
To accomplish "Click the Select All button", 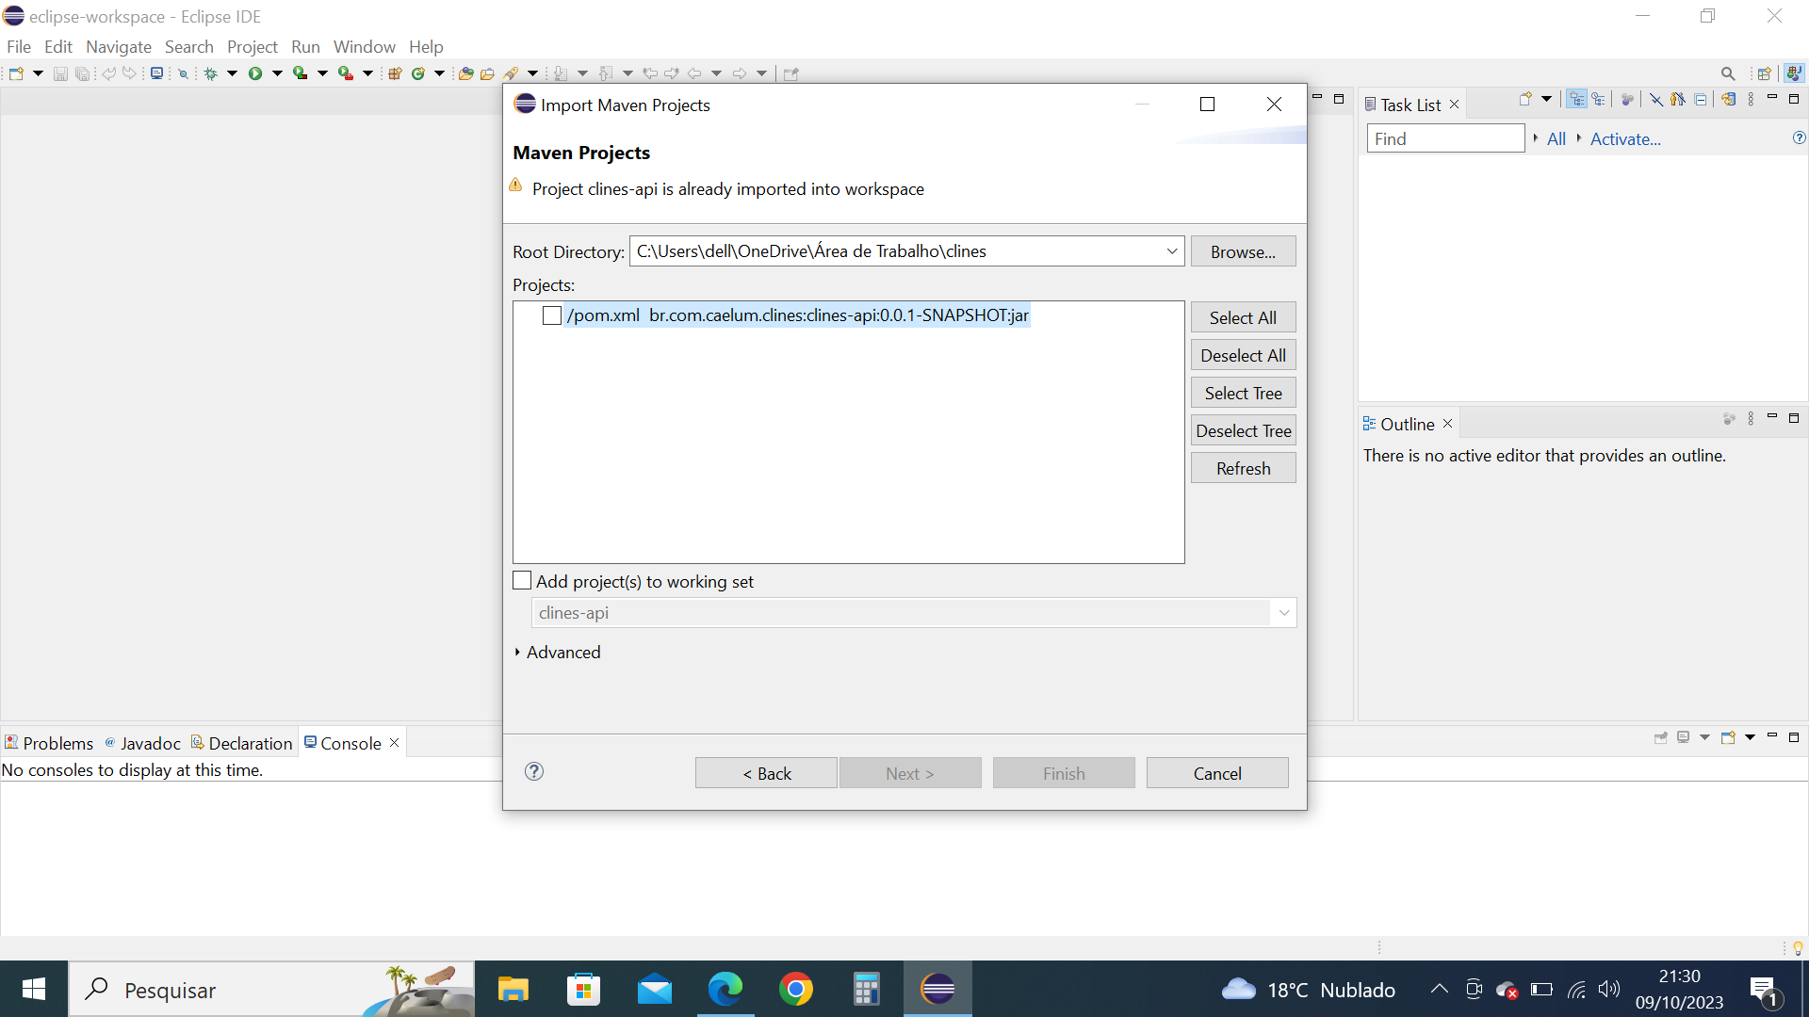I will (1243, 316).
